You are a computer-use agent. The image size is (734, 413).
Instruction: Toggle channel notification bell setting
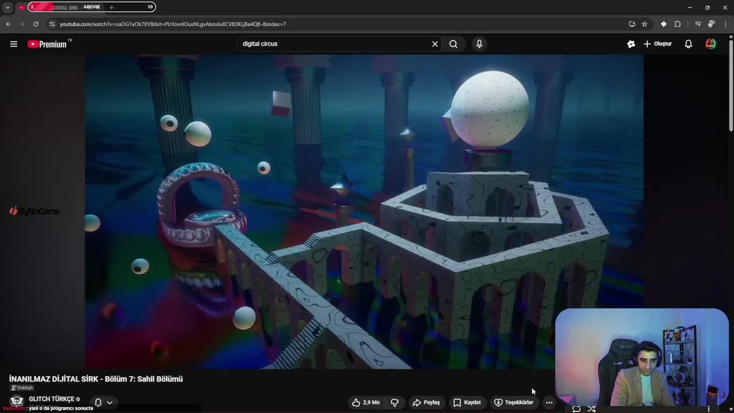point(98,403)
